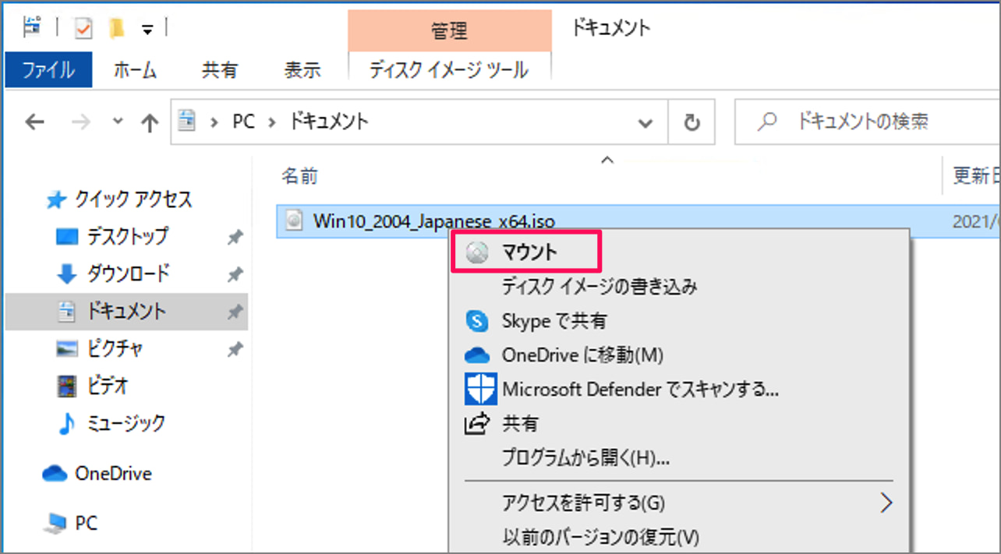Click the Skype icon in the context menu
Viewport: 1001px width, 554px height.
coord(476,321)
